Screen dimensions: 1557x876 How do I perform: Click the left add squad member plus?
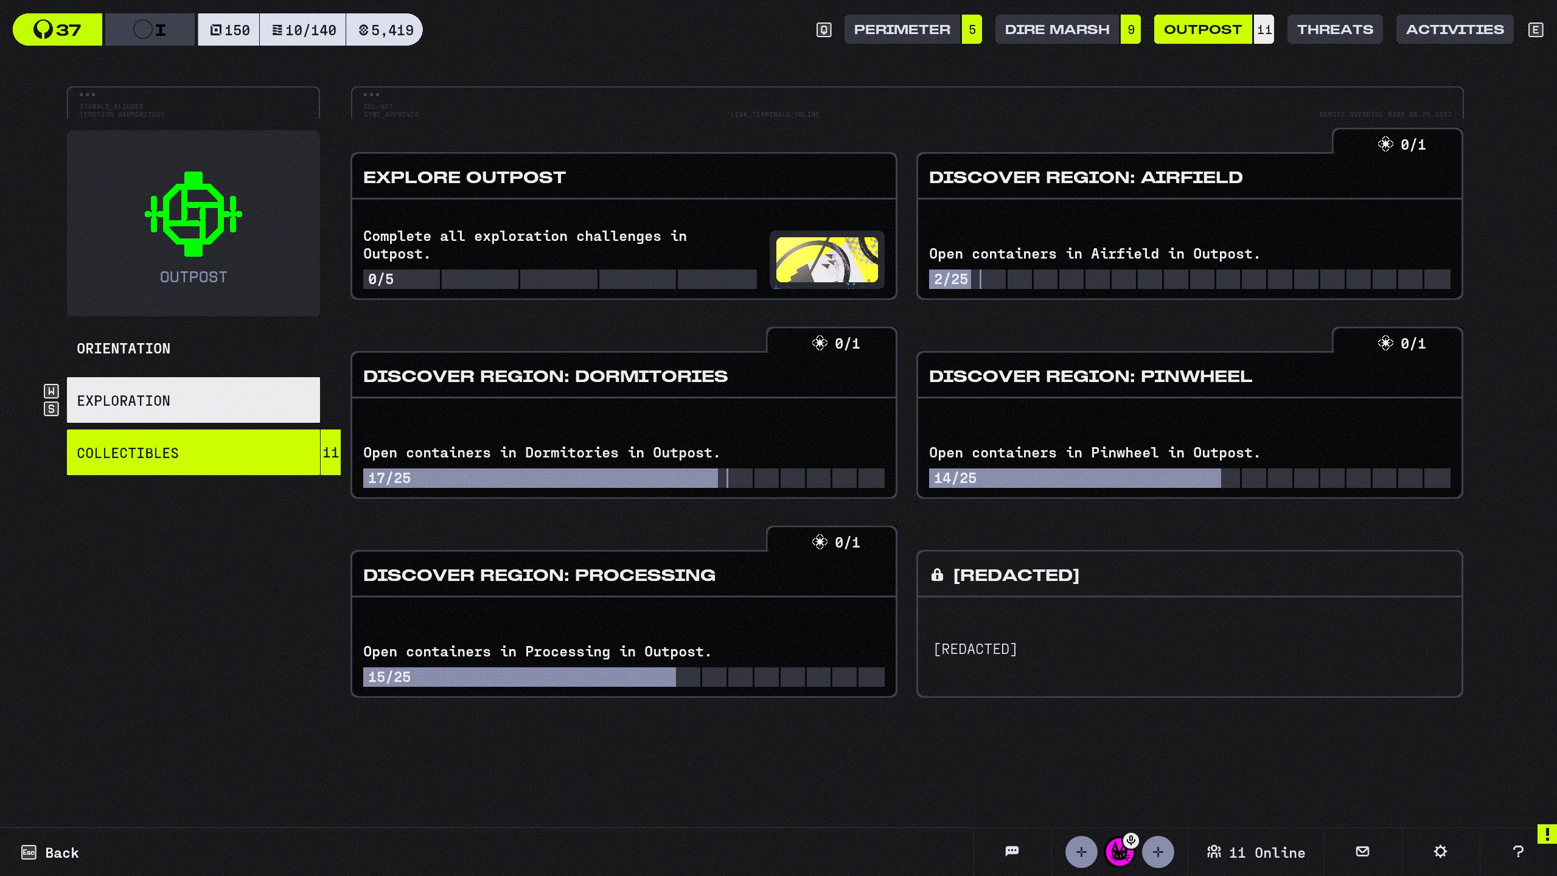click(1081, 852)
